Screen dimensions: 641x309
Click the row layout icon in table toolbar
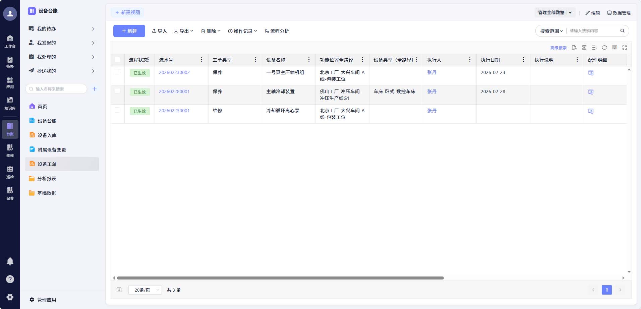(584, 48)
